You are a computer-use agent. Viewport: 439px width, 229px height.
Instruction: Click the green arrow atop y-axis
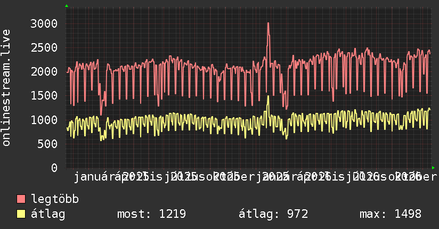tap(67, 6)
